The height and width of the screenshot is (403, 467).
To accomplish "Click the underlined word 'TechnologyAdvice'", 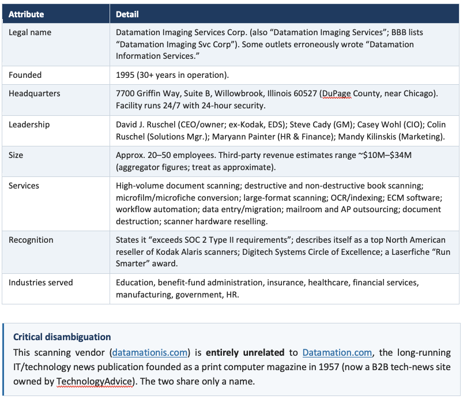I will 94,382.
